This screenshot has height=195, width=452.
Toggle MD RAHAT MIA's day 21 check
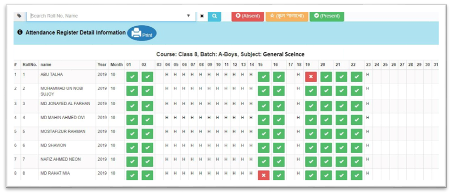(x=341, y=176)
